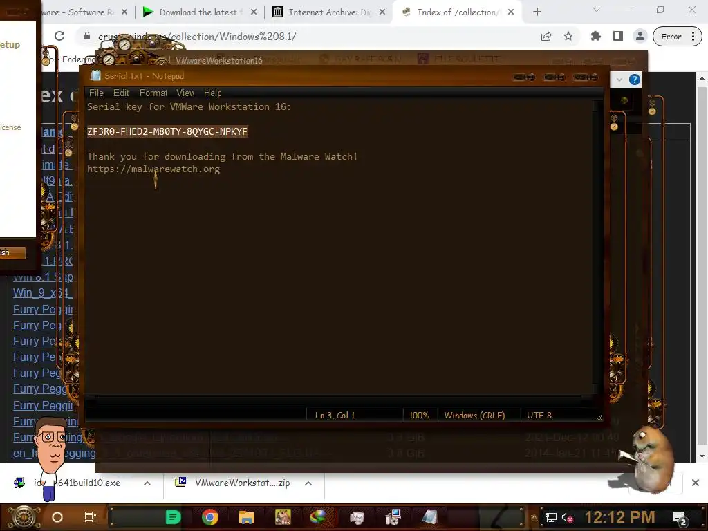Open Google Chrome from the taskbar
The image size is (708, 531).
210,517
